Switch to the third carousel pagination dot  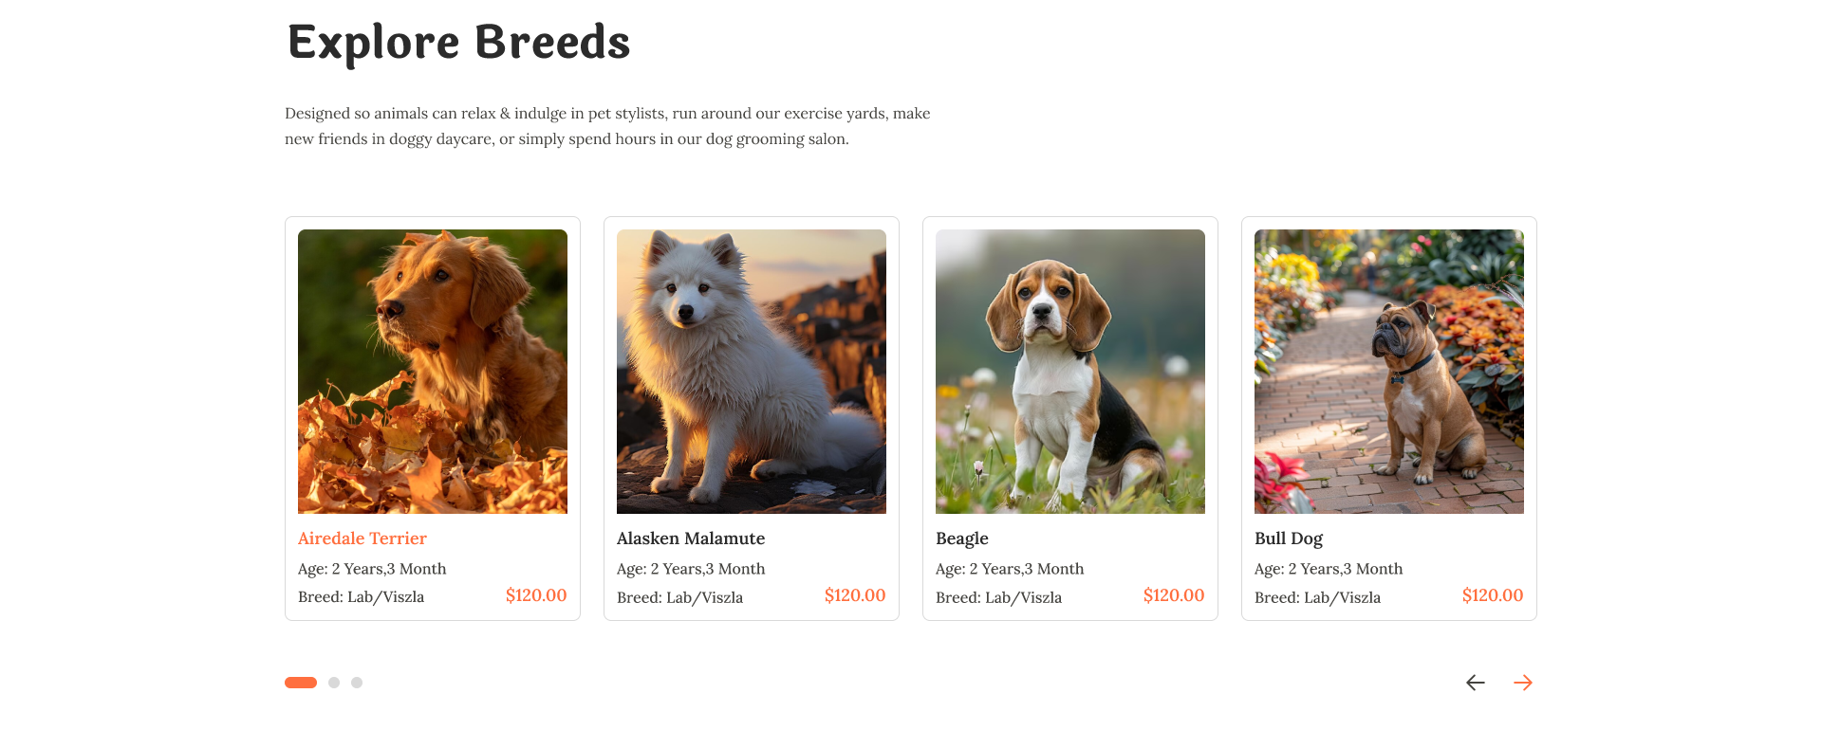pyautogui.click(x=357, y=683)
